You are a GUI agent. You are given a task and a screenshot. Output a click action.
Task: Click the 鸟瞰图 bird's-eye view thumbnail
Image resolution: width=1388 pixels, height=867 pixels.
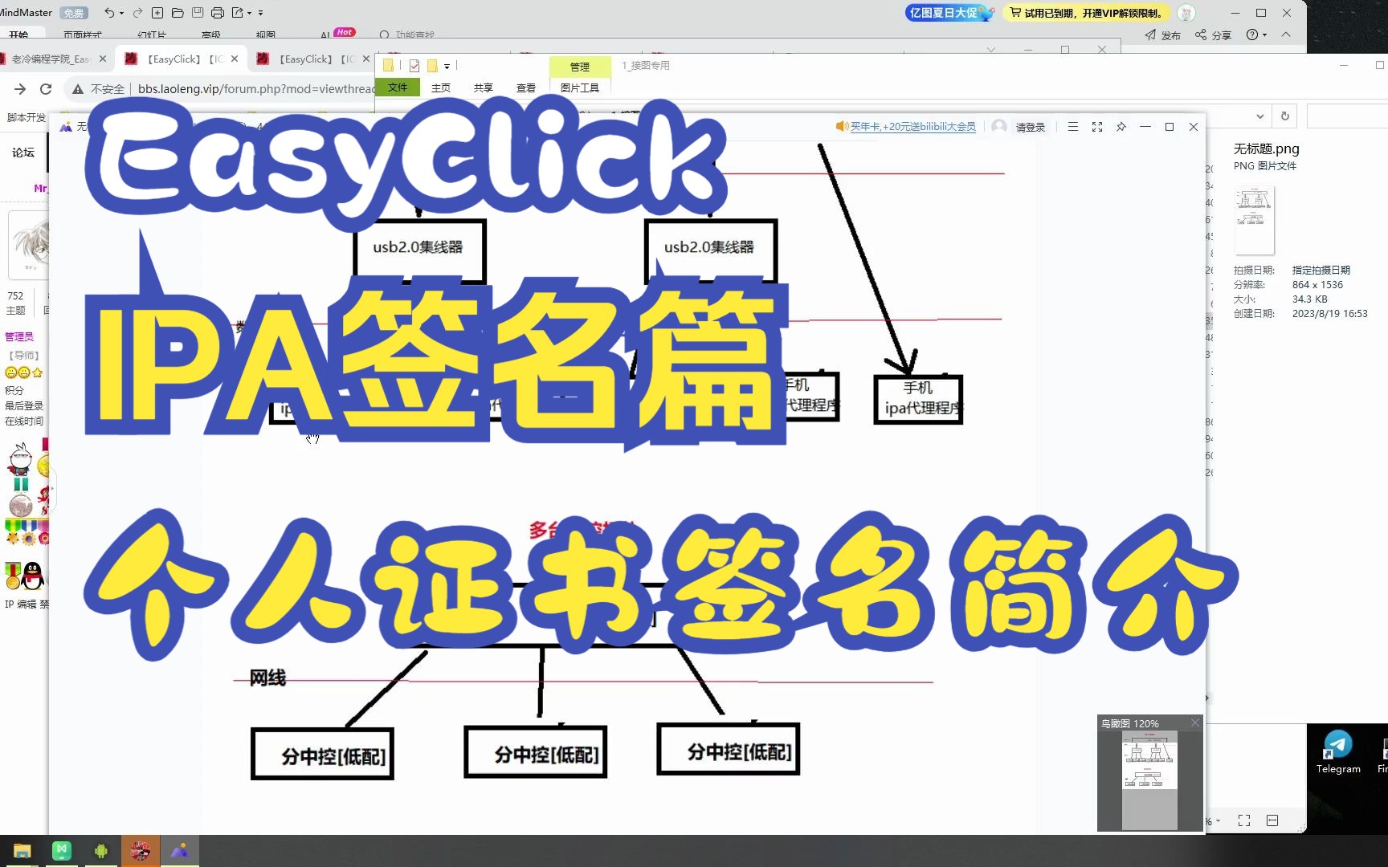click(1149, 780)
